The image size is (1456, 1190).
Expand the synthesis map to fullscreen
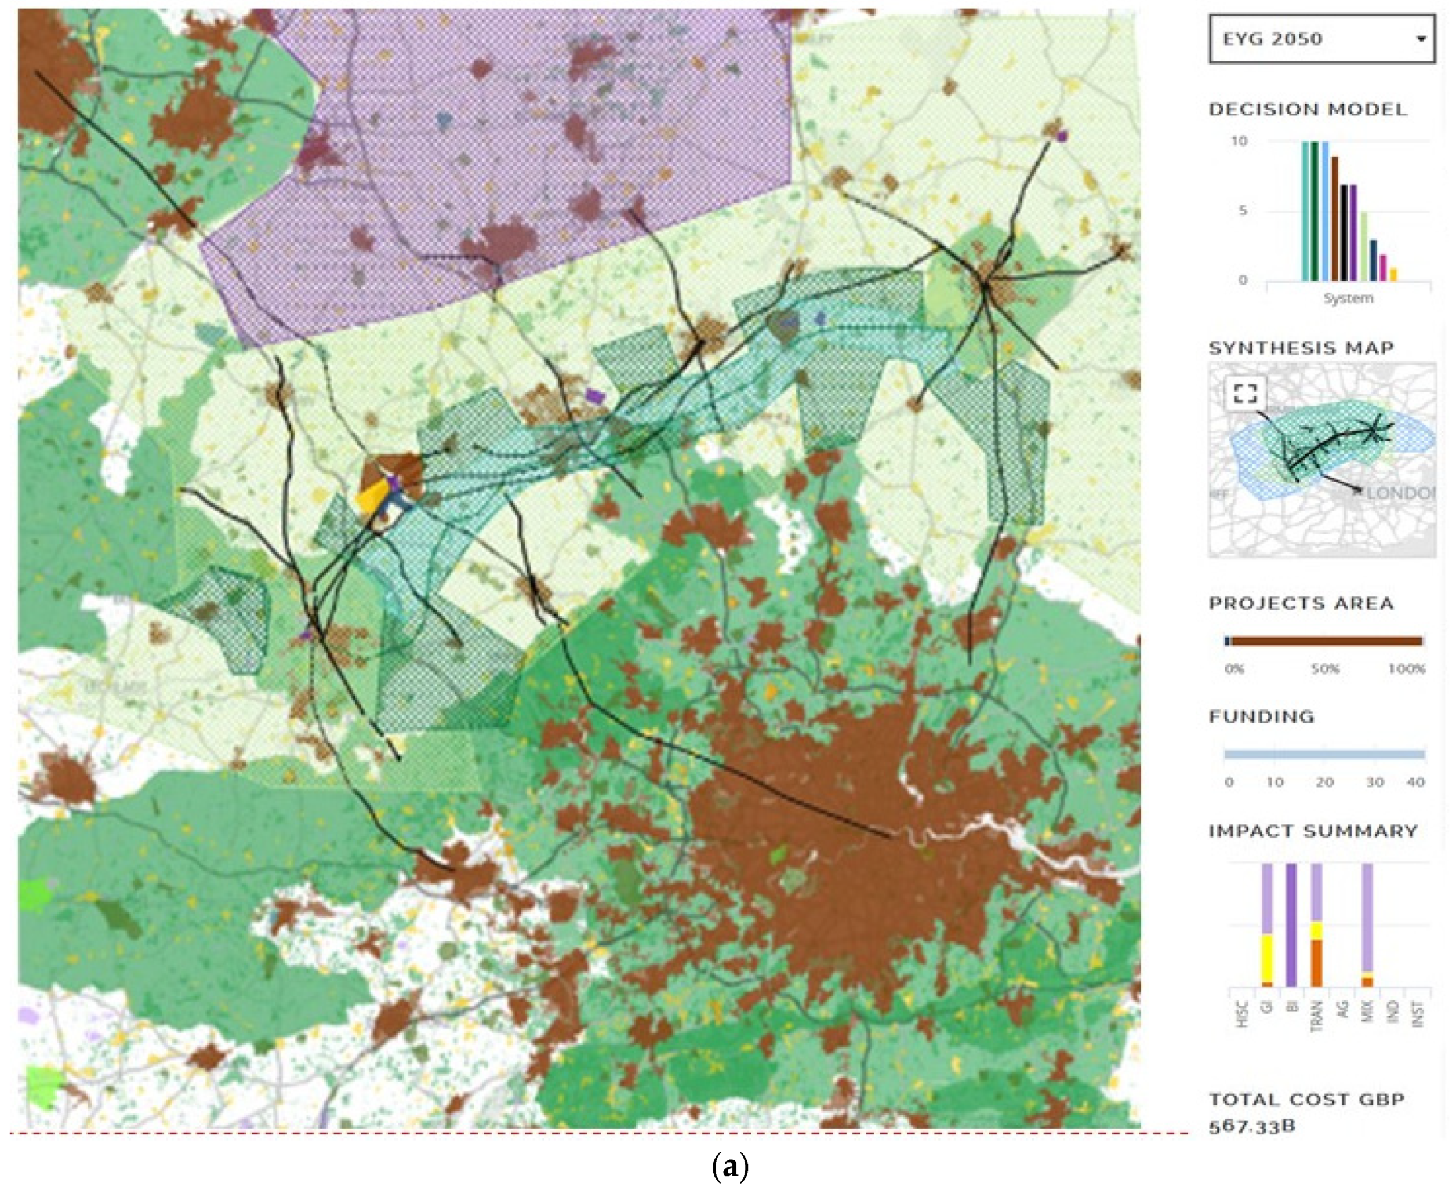pyautogui.click(x=1246, y=394)
